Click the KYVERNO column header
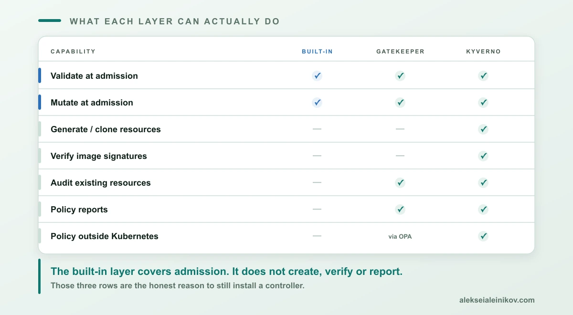 tap(483, 52)
